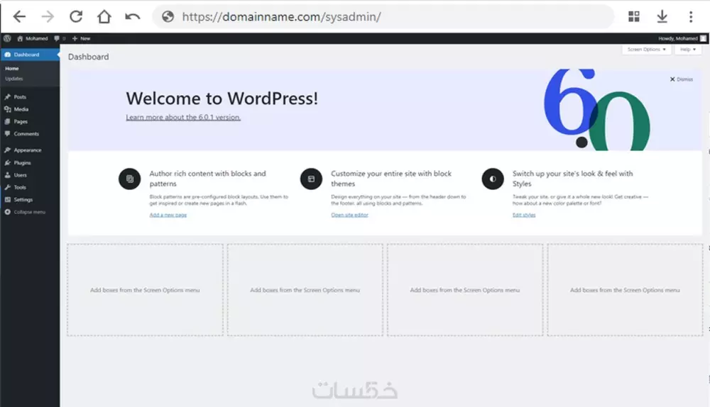Click the Pages menu label text
The image size is (710, 407).
coord(21,121)
